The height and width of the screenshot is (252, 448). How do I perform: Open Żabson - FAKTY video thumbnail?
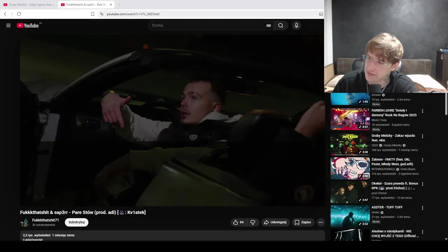click(x=350, y=168)
